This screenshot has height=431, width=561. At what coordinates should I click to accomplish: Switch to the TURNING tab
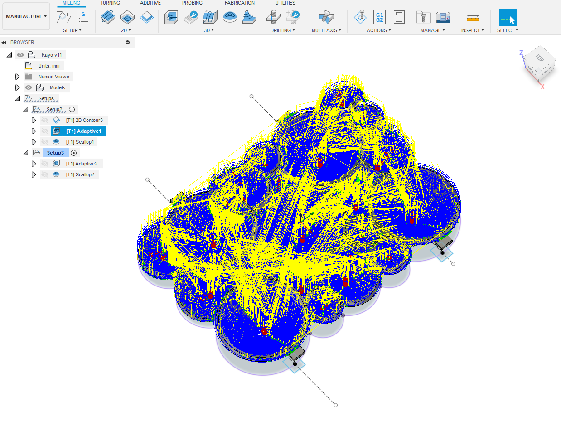pyautogui.click(x=110, y=3)
